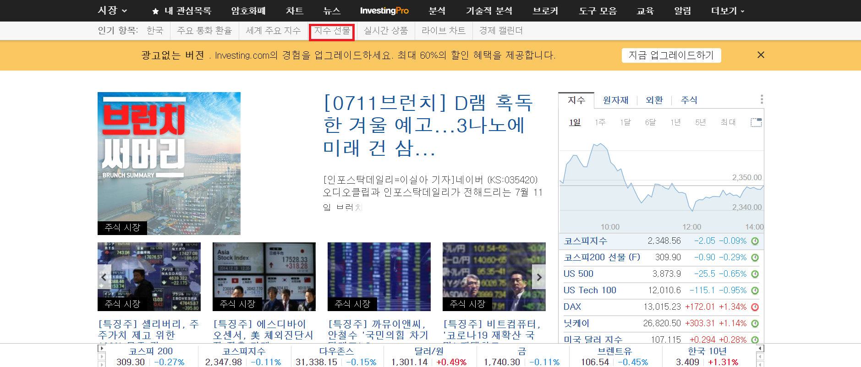
Task: Click ticker bar left scroll arrow
Action: click(102, 349)
